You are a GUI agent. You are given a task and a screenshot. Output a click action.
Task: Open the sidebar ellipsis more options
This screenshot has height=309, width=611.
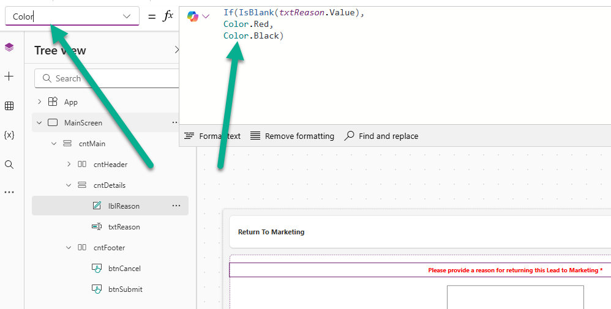[9, 192]
